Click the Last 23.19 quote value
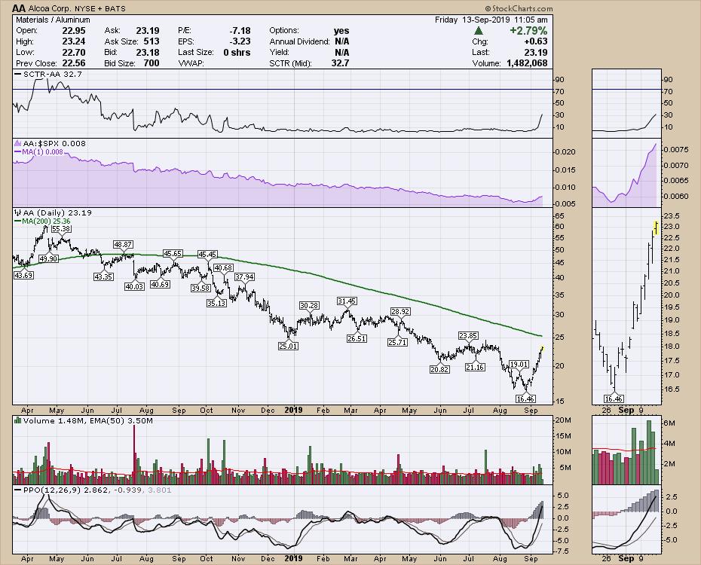 [536, 52]
